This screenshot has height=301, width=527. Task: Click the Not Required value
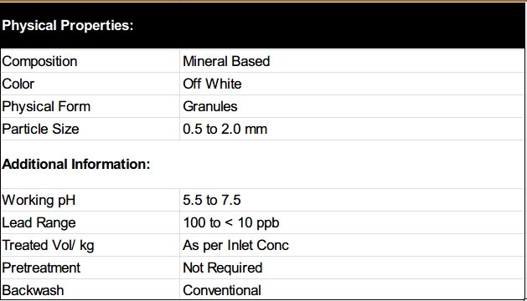[223, 268]
